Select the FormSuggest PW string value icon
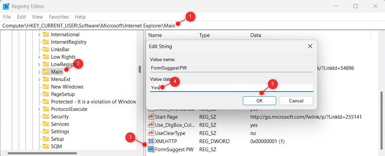Image resolution: width=385 pixels, height=156 pixels. 151,149
